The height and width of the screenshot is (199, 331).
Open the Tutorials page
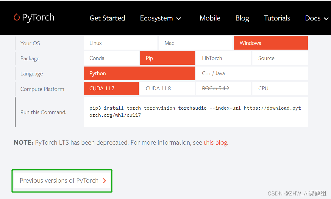tap(277, 18)
